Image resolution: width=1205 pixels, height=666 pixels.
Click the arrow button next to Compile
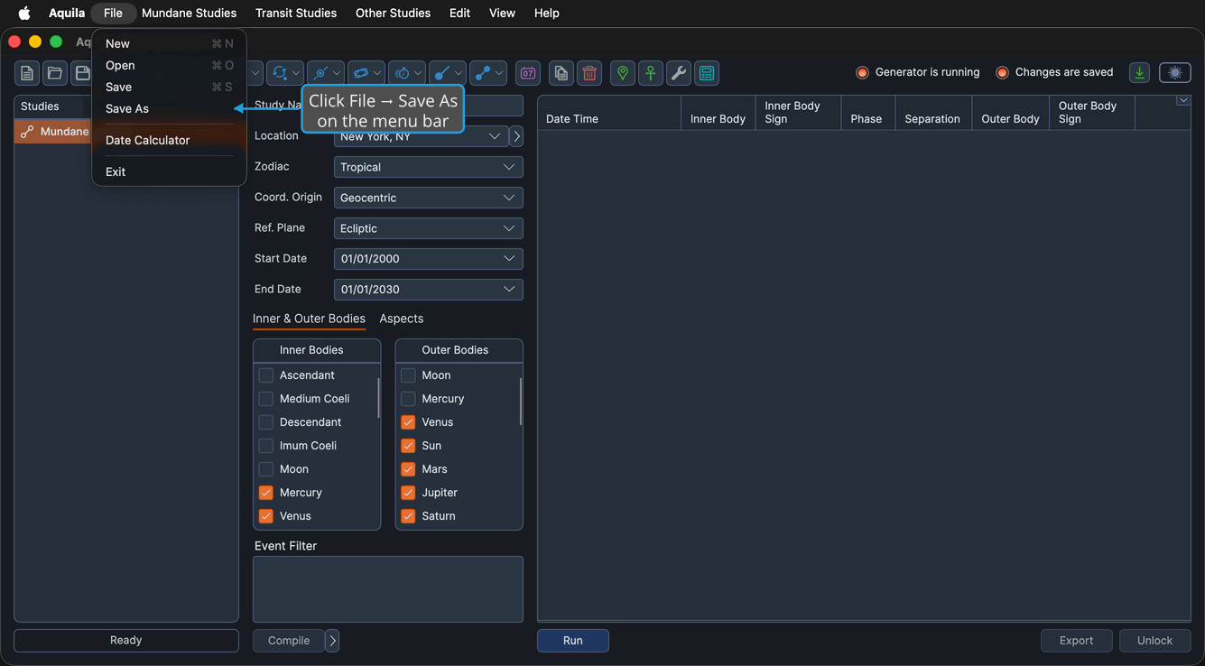pos(332,641)
